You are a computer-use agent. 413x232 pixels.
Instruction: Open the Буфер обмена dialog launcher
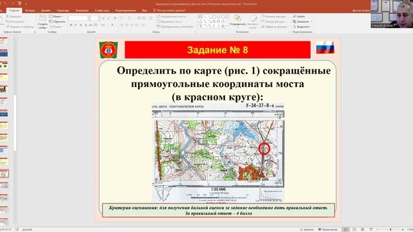(34, 32)
